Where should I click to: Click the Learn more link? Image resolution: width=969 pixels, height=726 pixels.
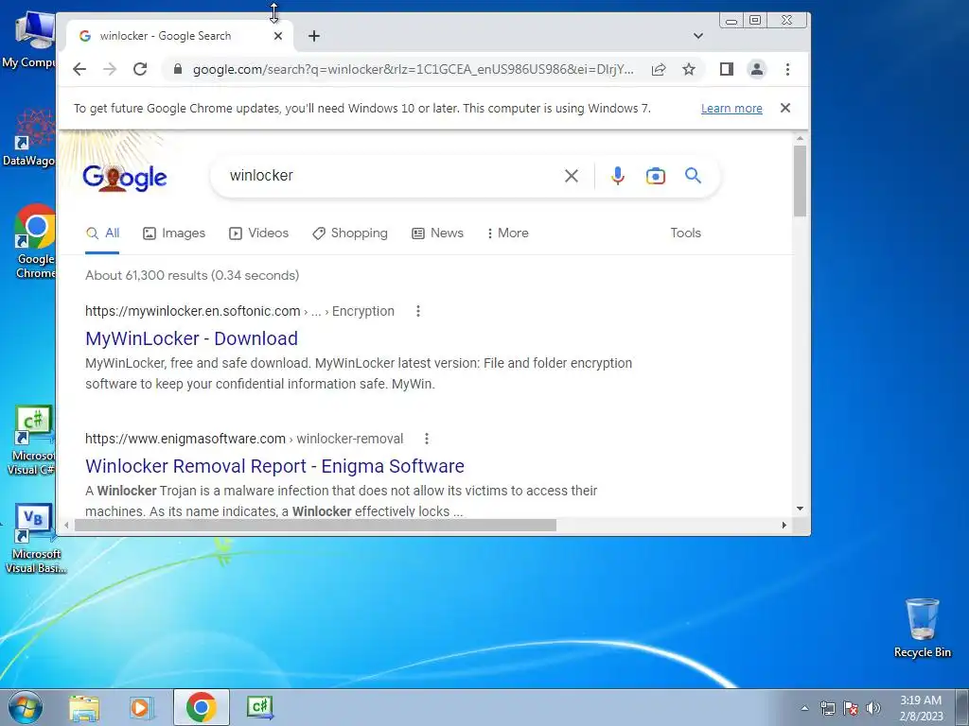click(731, 109)
